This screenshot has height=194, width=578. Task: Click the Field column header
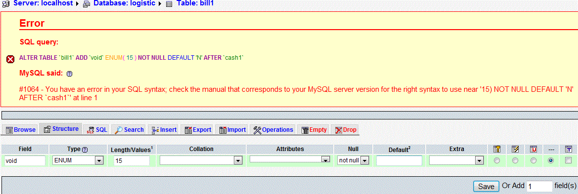[25, 149]
